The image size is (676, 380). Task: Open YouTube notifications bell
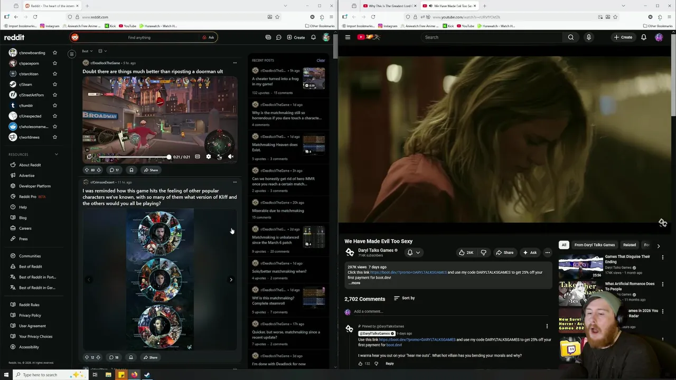(x=643, y=37)
